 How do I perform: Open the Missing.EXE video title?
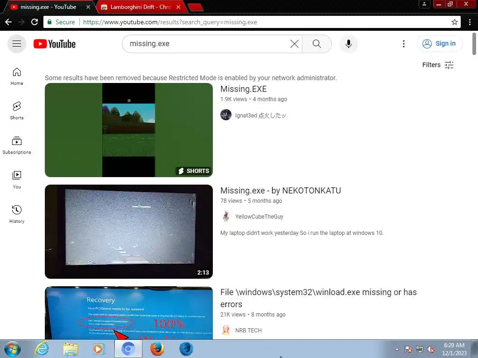pos(243,89)
